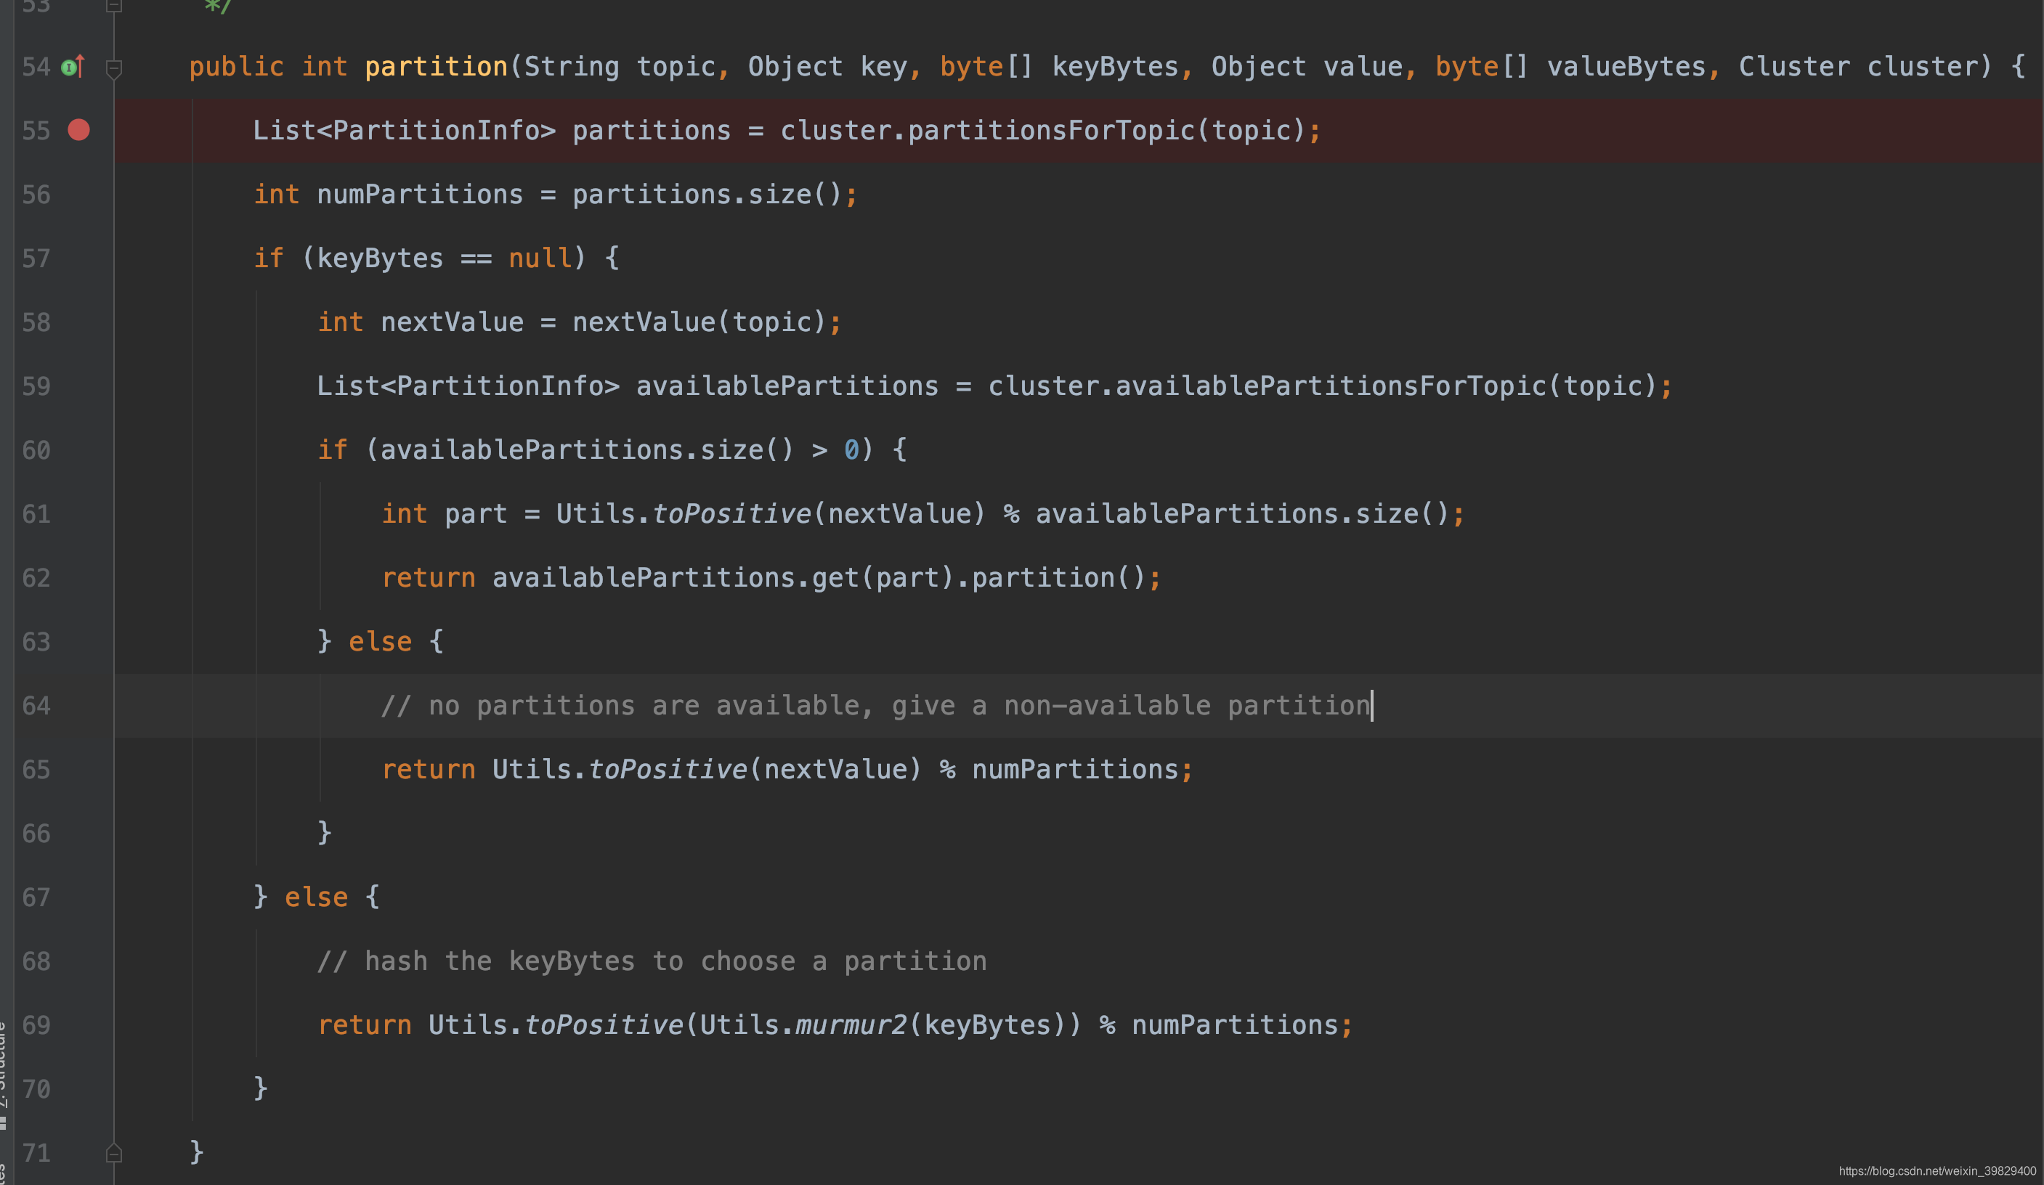Image resolution: width=2044 pixels, height=1185 pixels.
Task: Click the numeric literal 0 on line 60
Action: tap(851, 450)
